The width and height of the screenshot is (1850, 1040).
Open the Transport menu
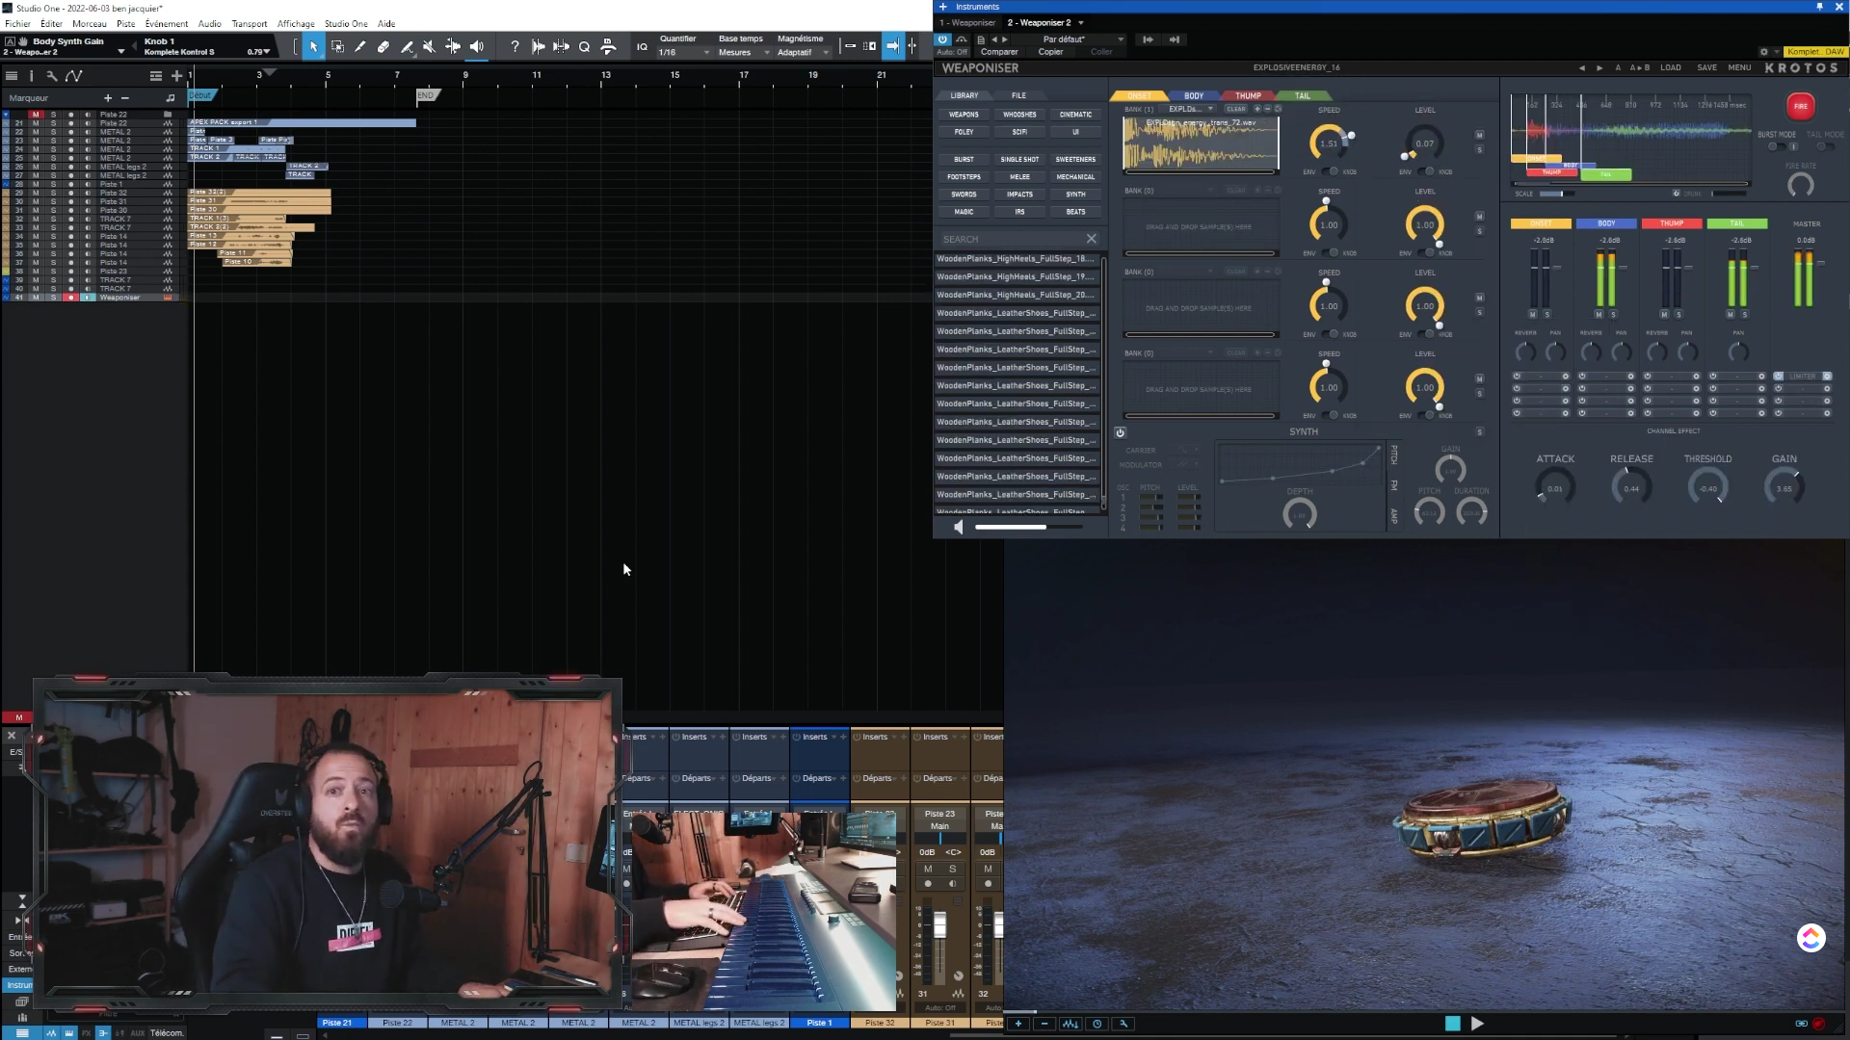(250, 23)
